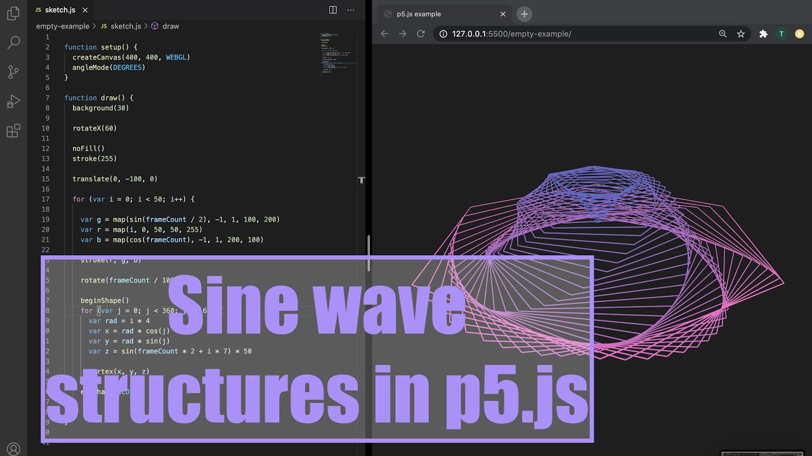
Task: Open a new browser tab
Action: [x=524, y=14]
